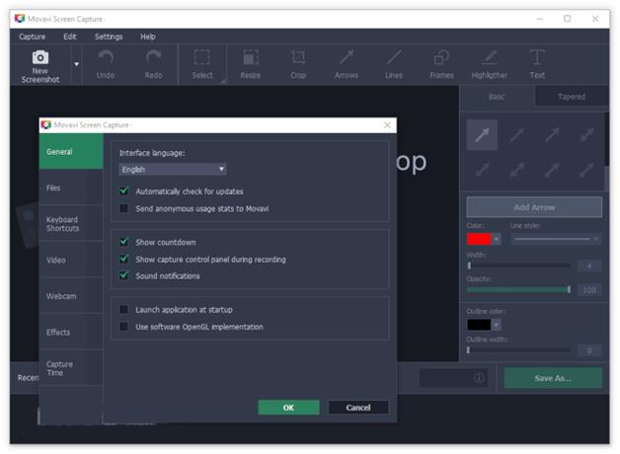Select first arrow style in bottom row
The height and width of the screenshot is (454, 620).
482,170
